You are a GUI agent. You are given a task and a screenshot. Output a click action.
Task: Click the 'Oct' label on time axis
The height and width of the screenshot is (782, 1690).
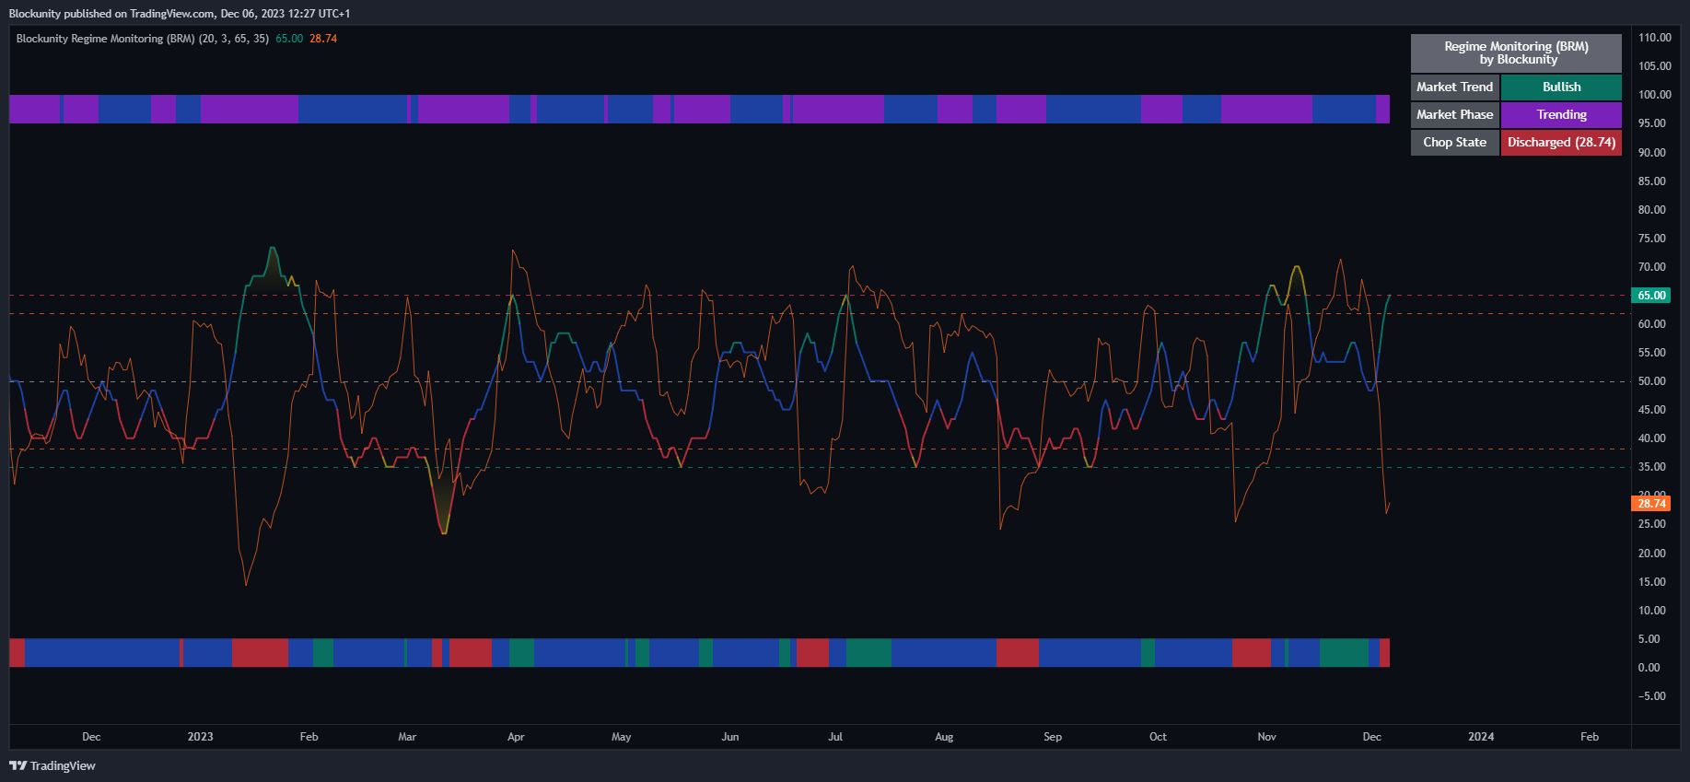click(x=1158, y=737)
